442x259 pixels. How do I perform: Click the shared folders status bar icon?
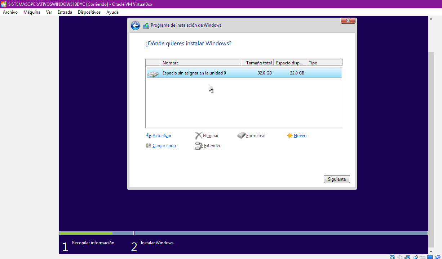tap(423, 257)
